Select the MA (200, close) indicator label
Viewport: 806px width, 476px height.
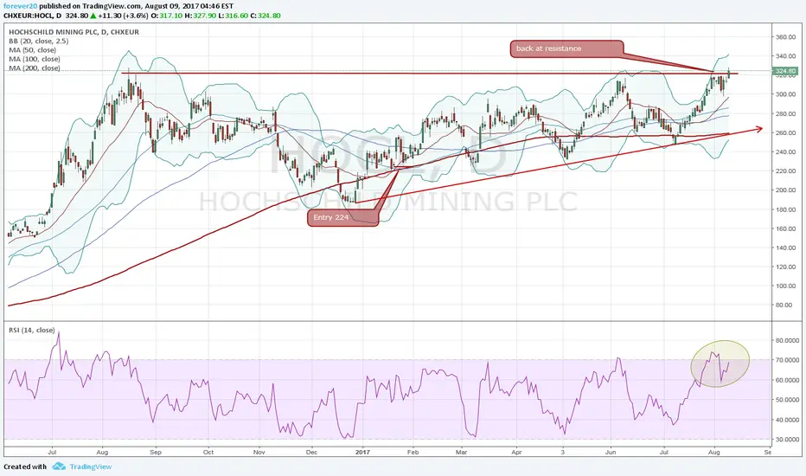[35, 68]
